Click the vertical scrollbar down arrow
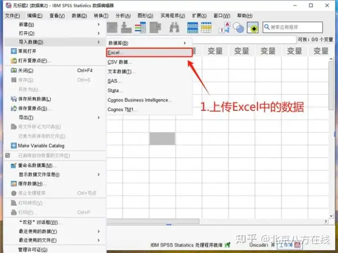Image resolution: width=338 pixels, height=253 pixels. pos(331,216)
